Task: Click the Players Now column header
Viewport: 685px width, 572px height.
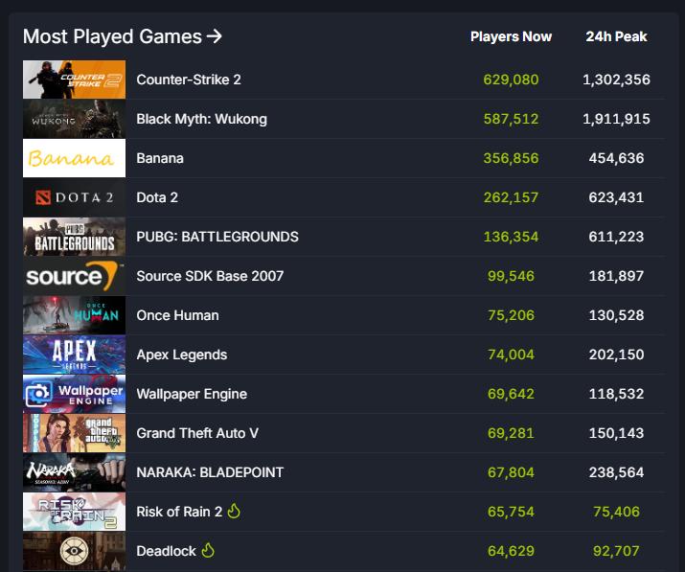Action: [x=512, y=36]
